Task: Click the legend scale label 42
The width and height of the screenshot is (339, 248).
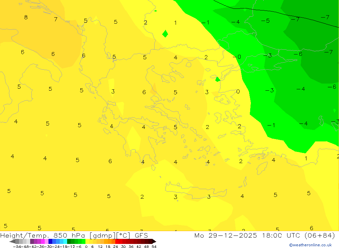Action: click(x=139, y=247)
